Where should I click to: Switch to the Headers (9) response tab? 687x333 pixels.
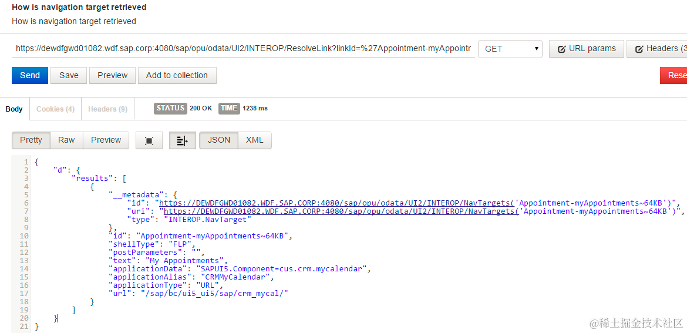[108, 109]
